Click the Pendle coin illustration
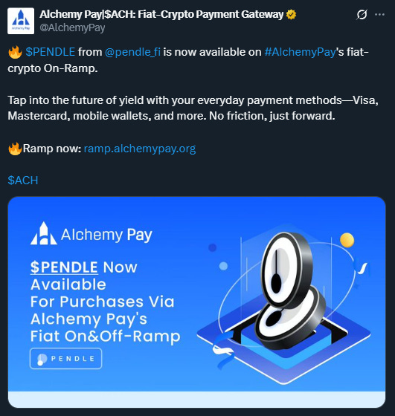395x416 pixels. pos(289,290)
